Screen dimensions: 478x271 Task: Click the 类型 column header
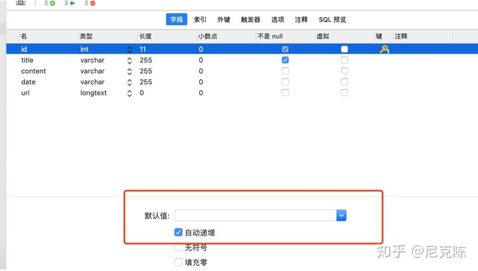pyautogui.click(x=86, y=36)
